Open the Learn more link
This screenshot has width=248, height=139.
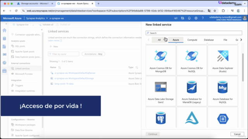pyautogui.click(x=55, y=41)
